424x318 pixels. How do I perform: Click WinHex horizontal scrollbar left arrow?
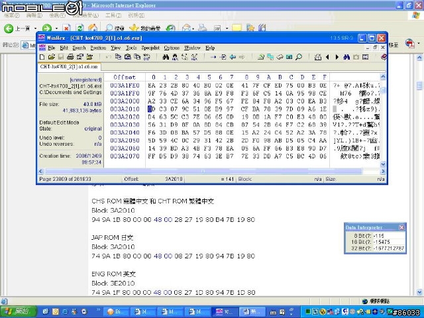click(x=41, y=171)
